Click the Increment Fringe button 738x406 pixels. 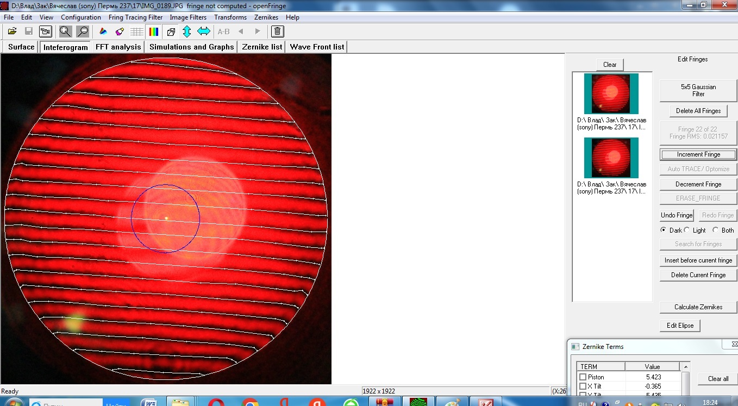click(x=698, y=155)
